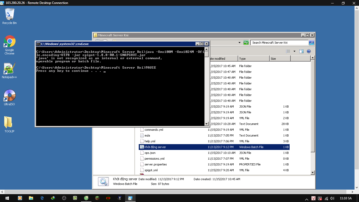Open the address bar history dropdown
This screenshot has width=359, height=202.
tap(239, 43)
